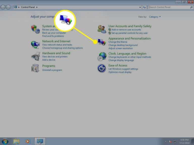Click the Forward navigation arrow
The width and height of the screenshot is (194, 145).
coord(8,7)
